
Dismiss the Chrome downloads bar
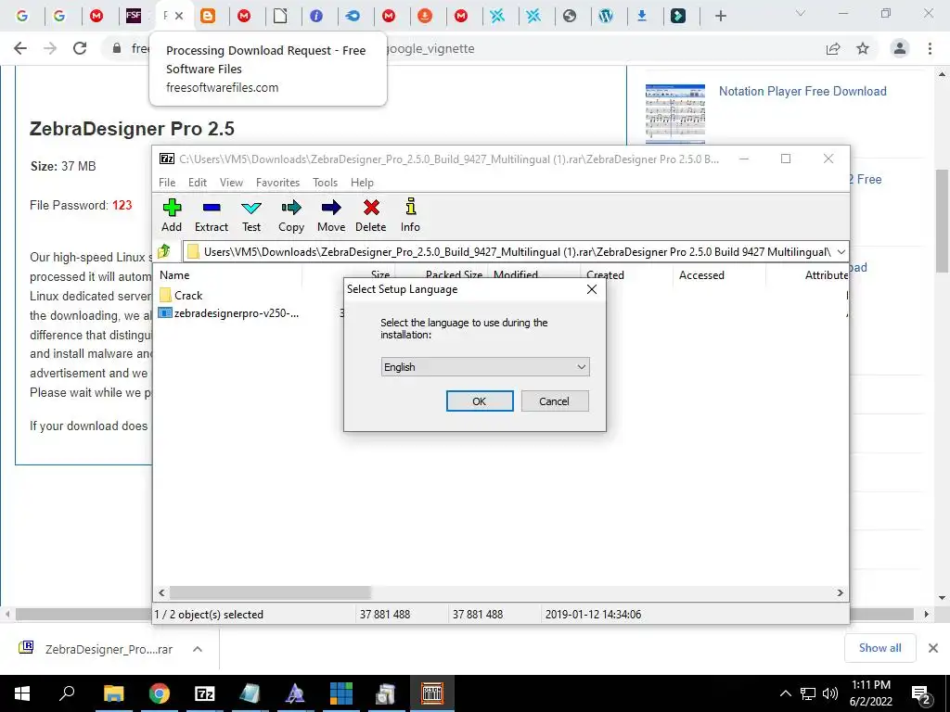933,648
